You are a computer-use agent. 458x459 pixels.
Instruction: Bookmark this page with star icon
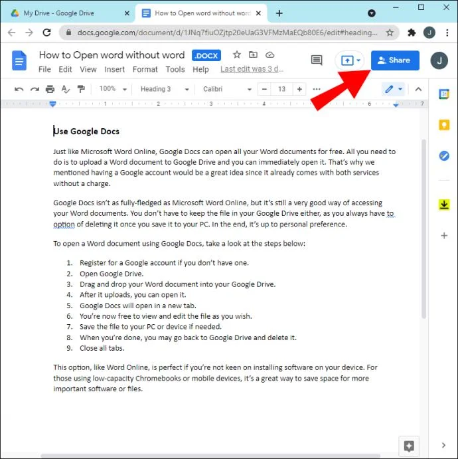pos(390,33)
